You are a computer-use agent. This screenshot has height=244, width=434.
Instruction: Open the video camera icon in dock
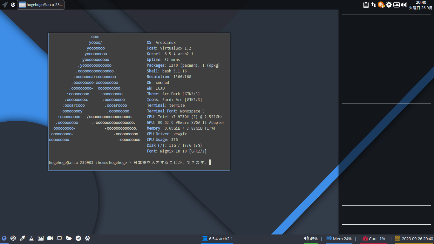[x=50, y=238]
